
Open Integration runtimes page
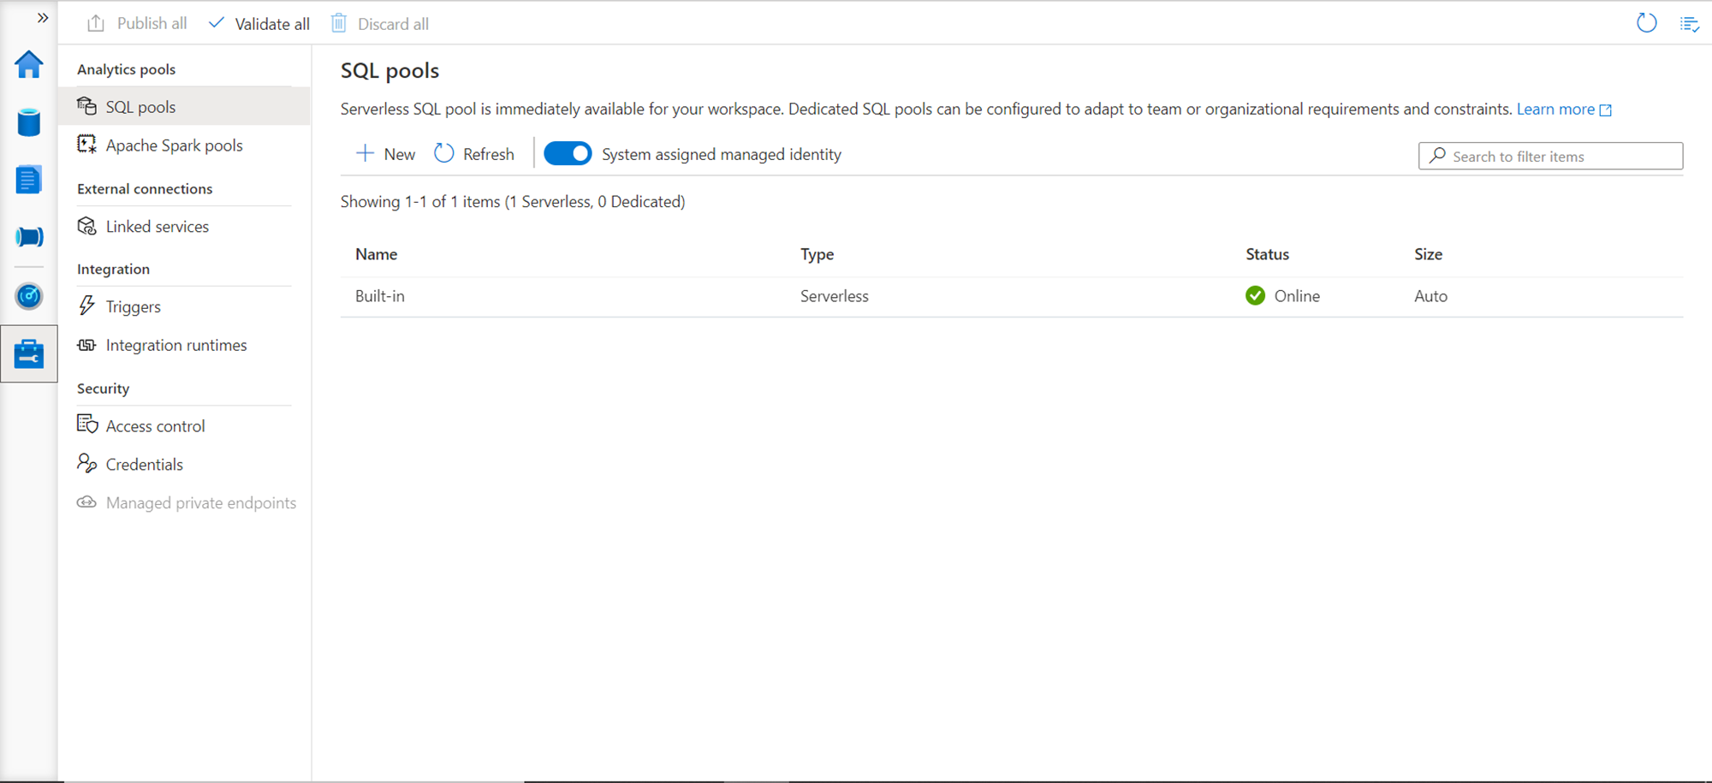pos(175,345)
